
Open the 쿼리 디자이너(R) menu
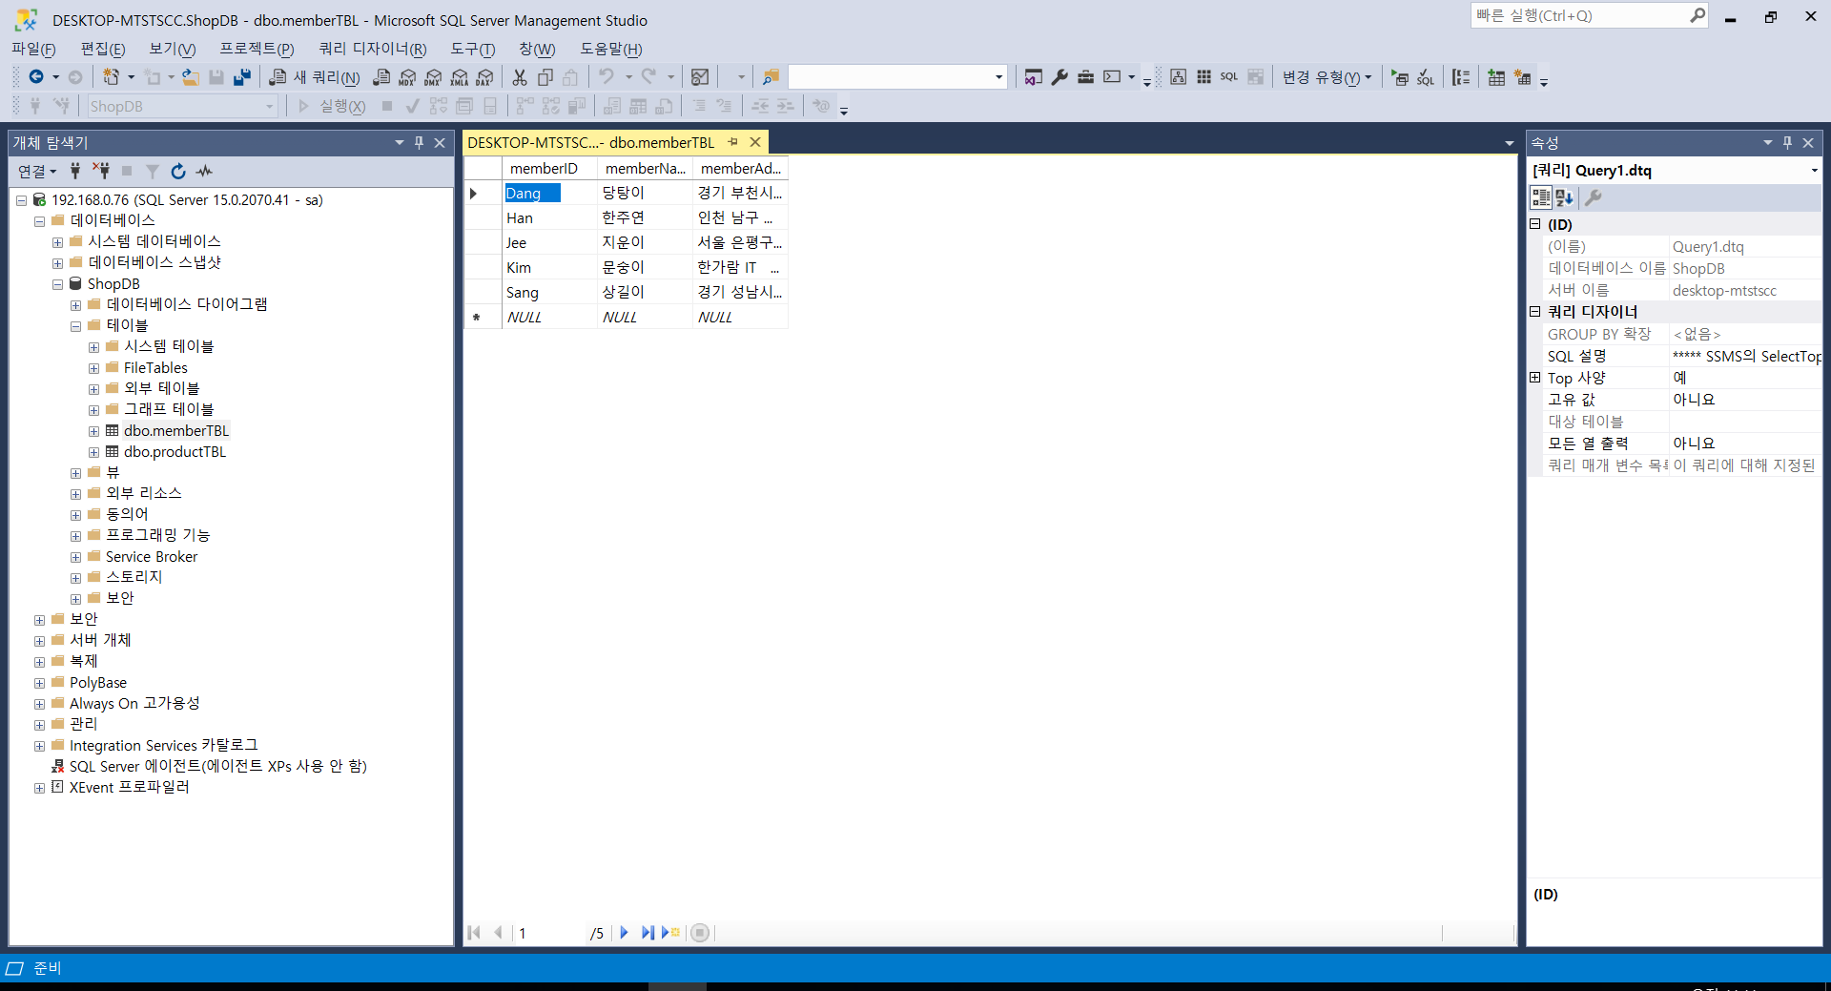point(373,49)
